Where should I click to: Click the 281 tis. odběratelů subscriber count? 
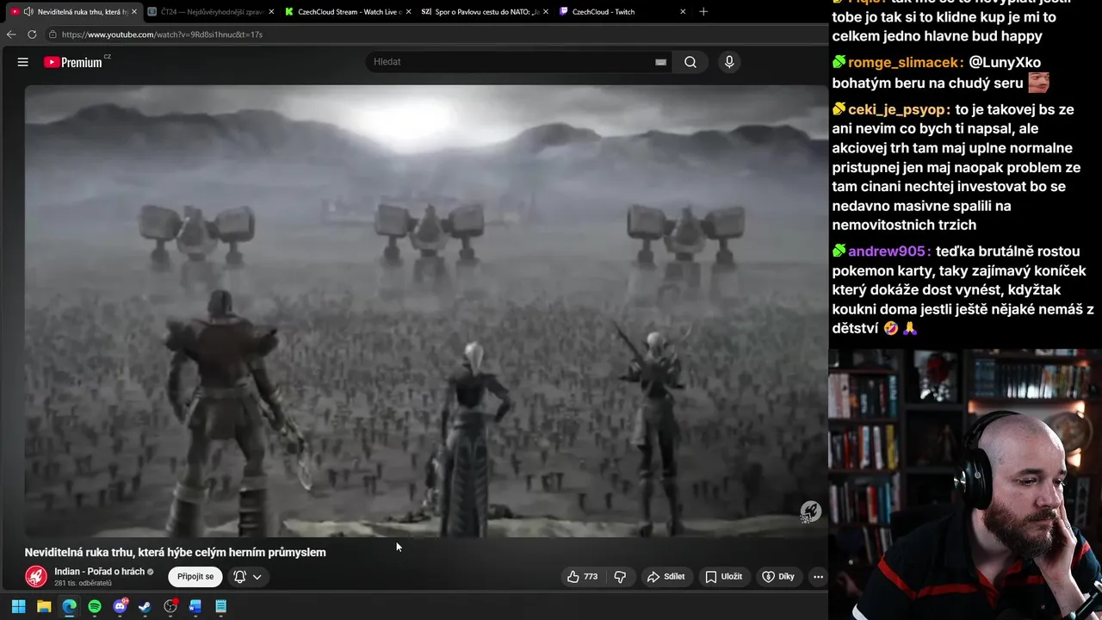point(83,584)
